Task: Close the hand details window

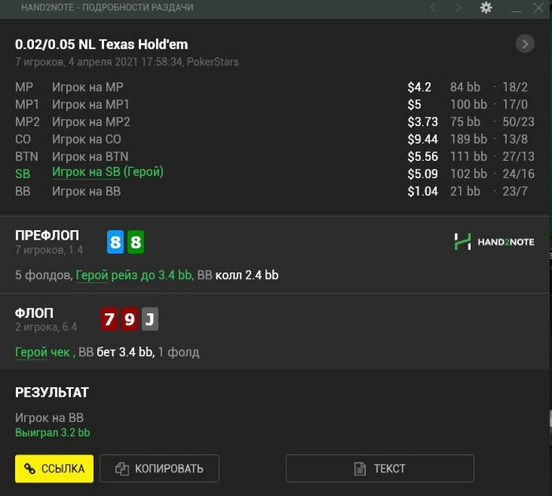Action: [539, 7]
